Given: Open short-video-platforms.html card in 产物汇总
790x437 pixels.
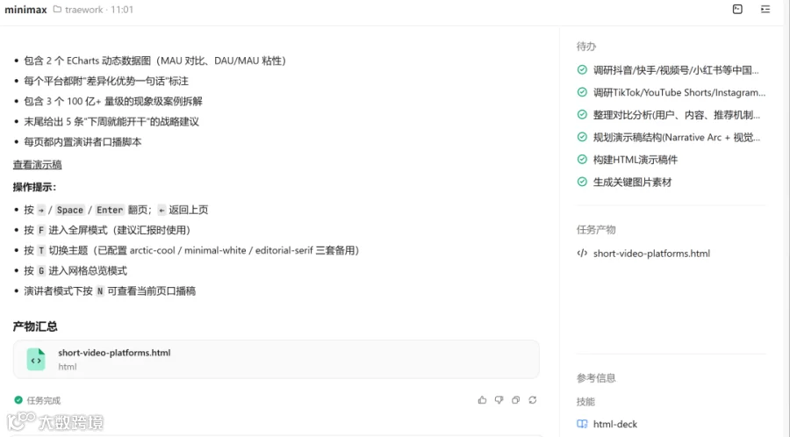Looking at the screenshot, I should (276, 360).
